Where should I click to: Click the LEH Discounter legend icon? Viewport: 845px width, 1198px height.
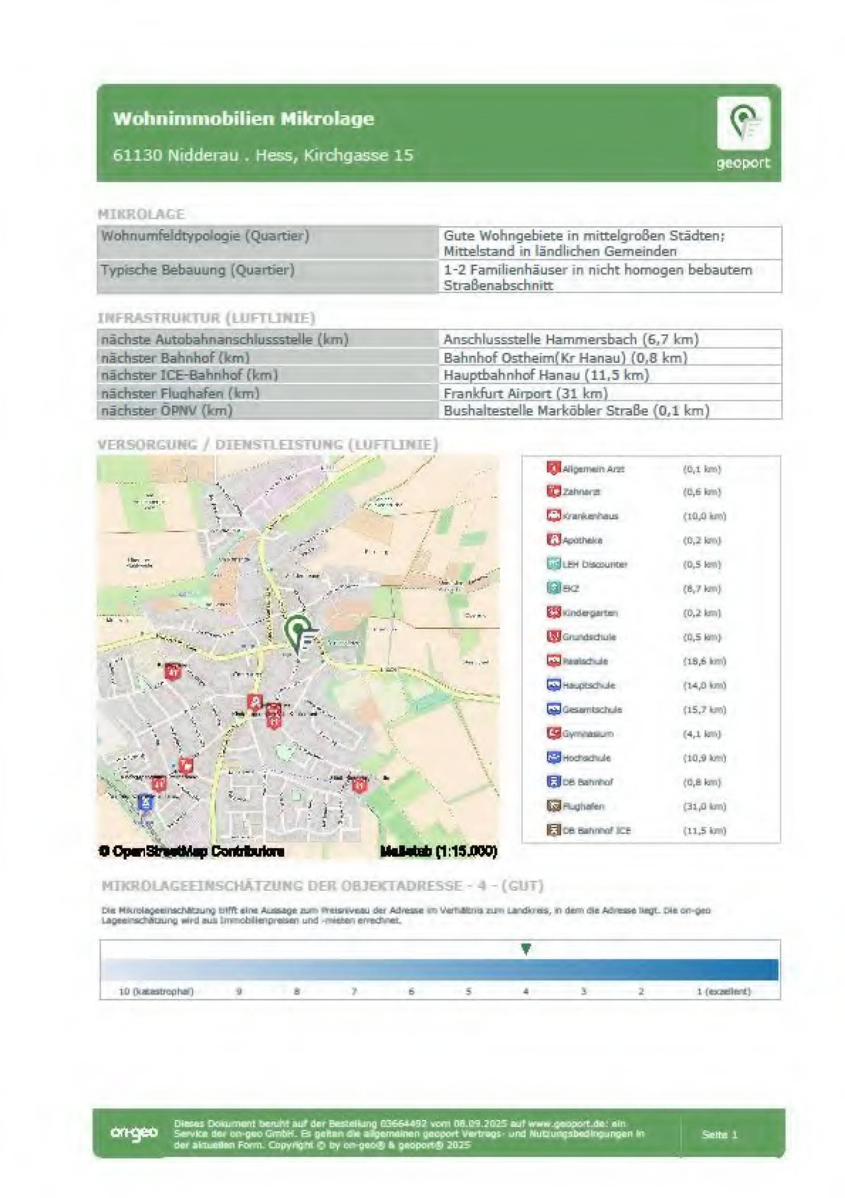[x=553, y=564]
